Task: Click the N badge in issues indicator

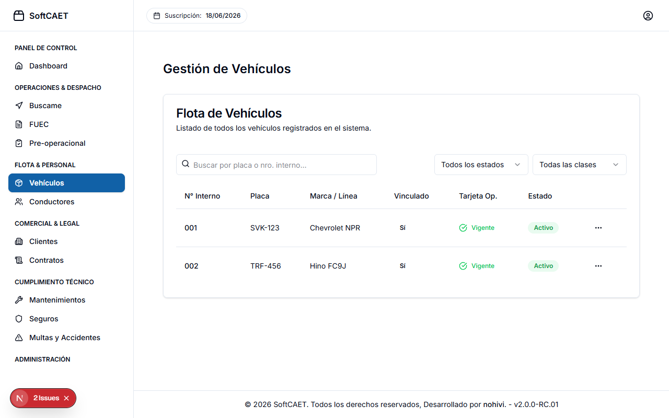Action: [20, 398]
